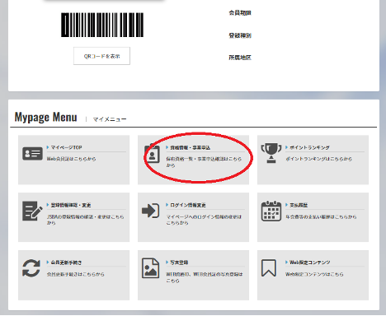
Task: Click the picture icon for 写真登録
Action: [x=150, y=268]
